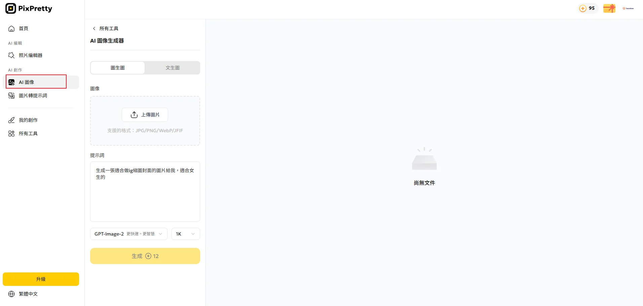Image resolution: width=643 pixels, height=306 pixels.
Task: Click the 升級 upgrade button
Action: 41,279
